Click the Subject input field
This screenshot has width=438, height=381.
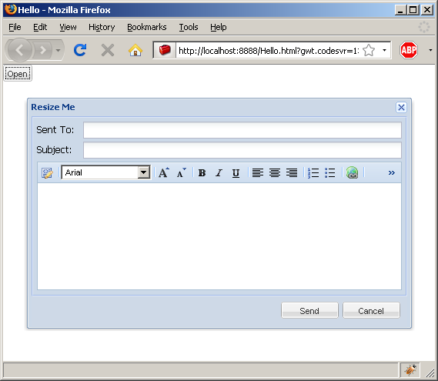click(x=242, y=150)
